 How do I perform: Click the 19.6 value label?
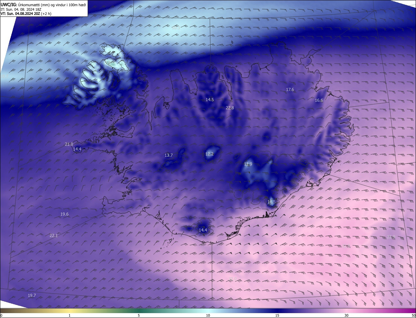tap(64, 214)
